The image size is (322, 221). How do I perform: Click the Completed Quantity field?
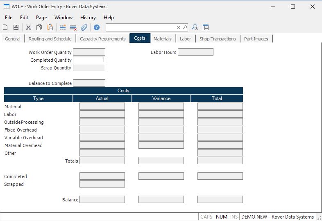coord(89,60)
